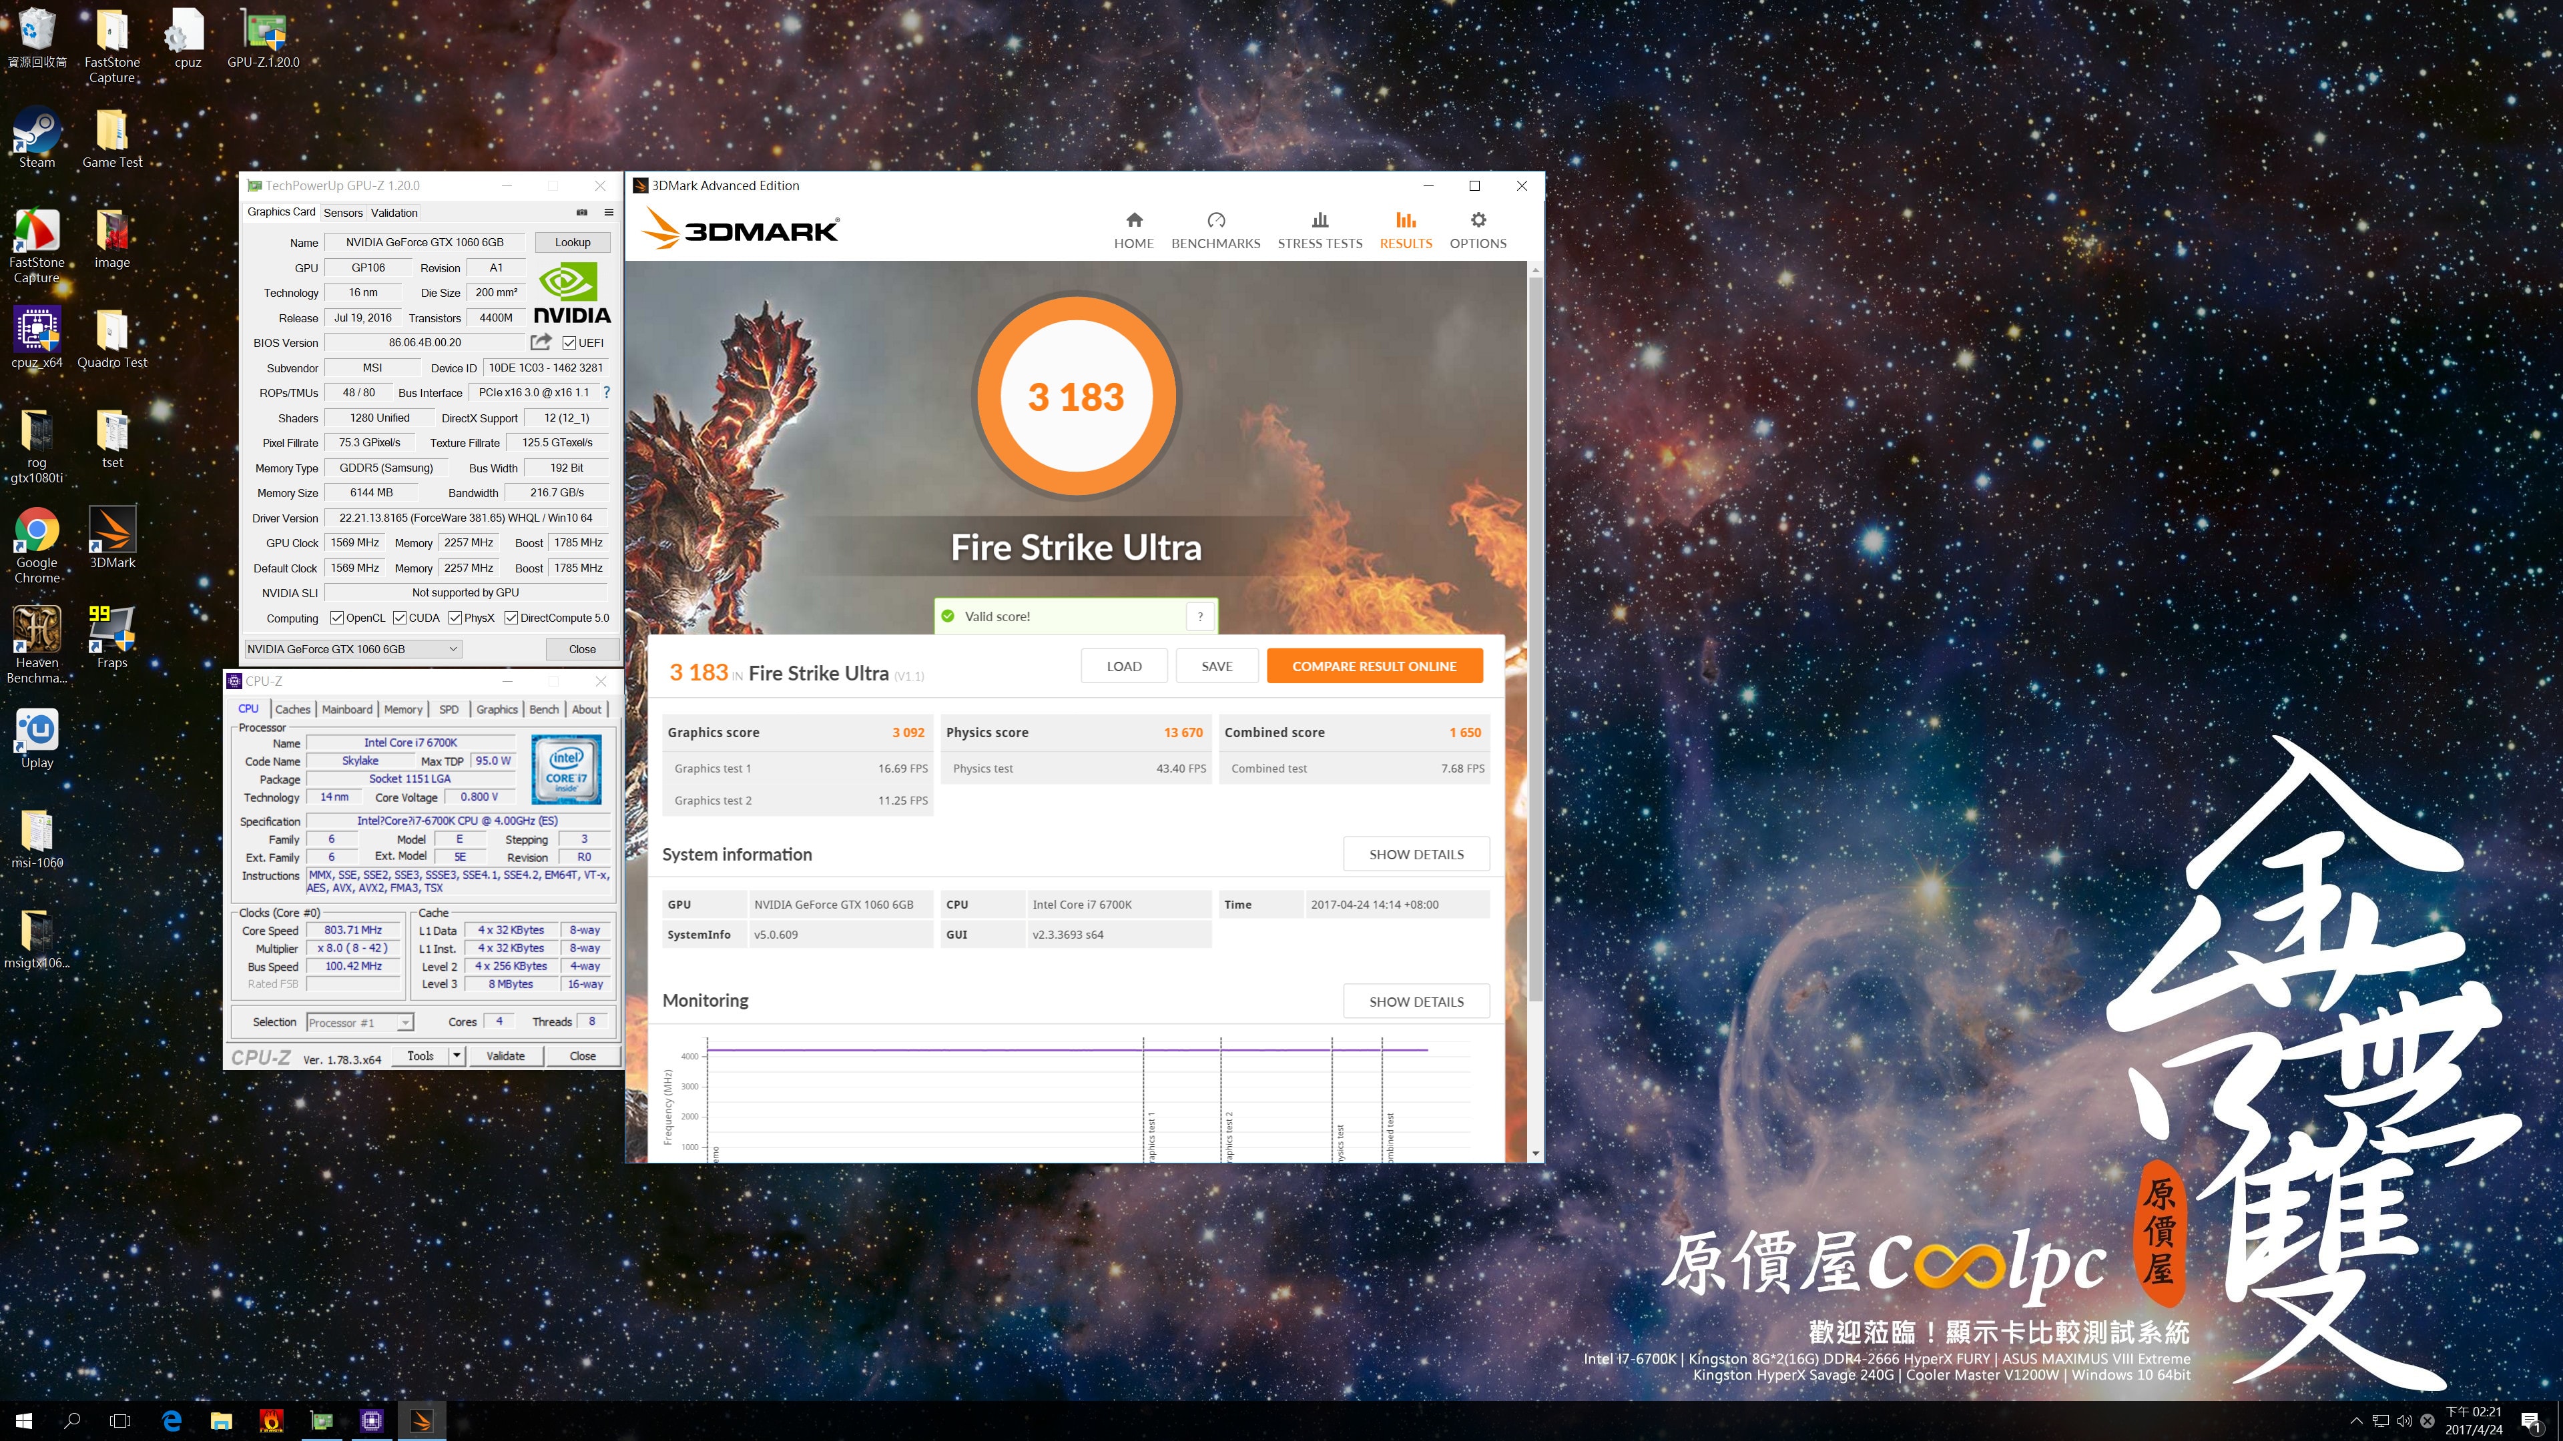Click the Valid score help question mark
This screenshot has width=2563, height=1441.
pyautogui.click(x=1200, y=616)
